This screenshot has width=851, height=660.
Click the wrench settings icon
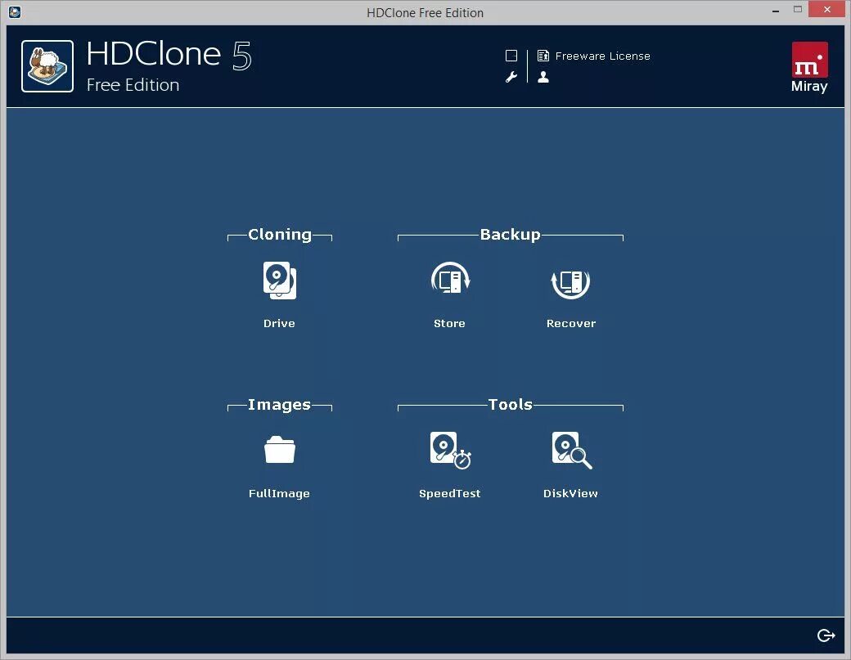pyautogui.click(x=511, y=77)
